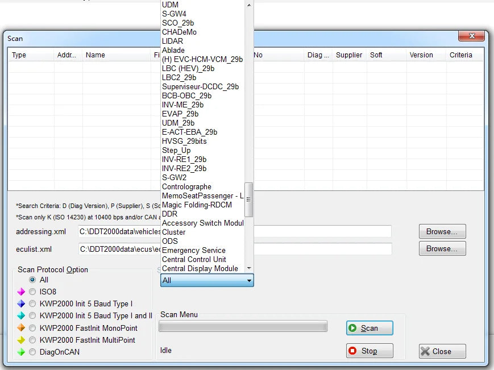Click the orange FastInit MonoPoint diamond icon

(21, 328)
